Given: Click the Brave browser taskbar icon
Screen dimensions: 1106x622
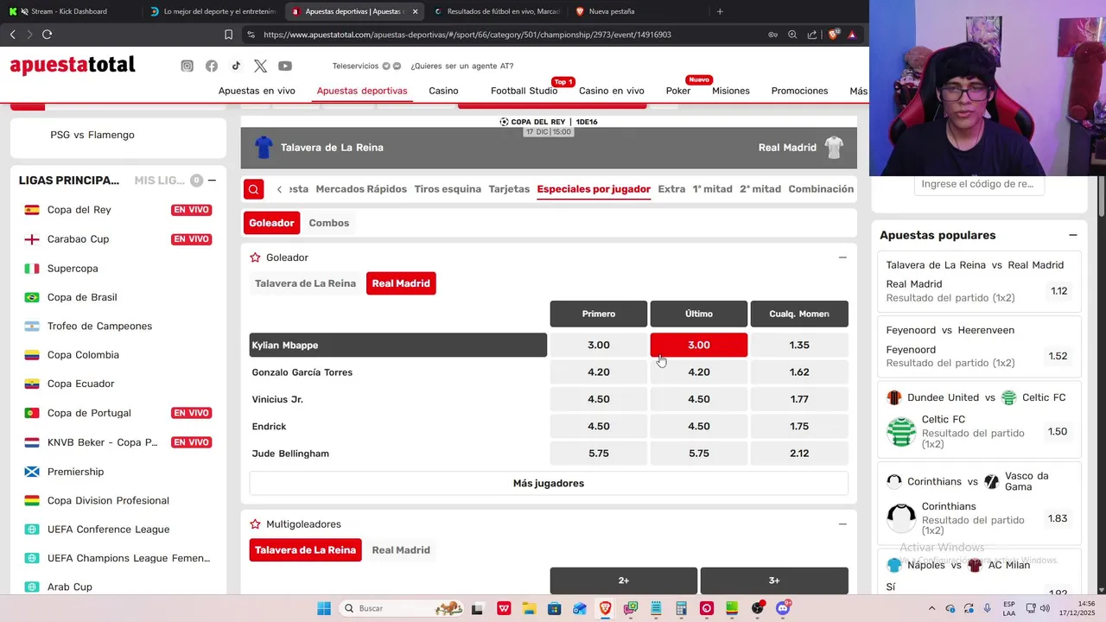Looking at the screenshot, I should 605,608.
